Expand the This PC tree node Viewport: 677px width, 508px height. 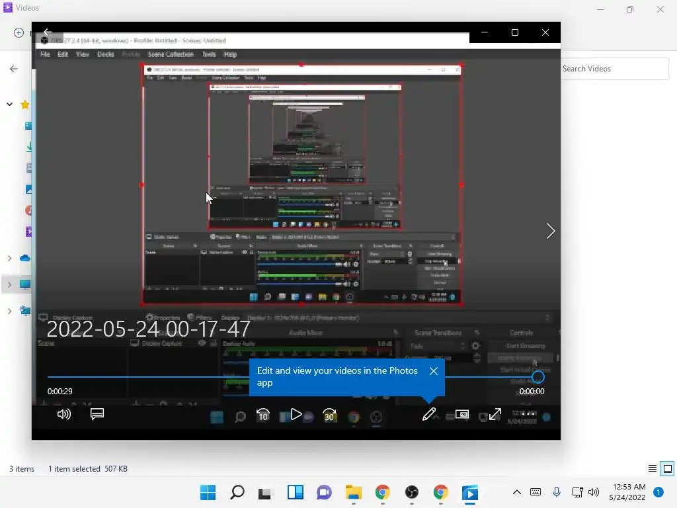click(9, 284)
